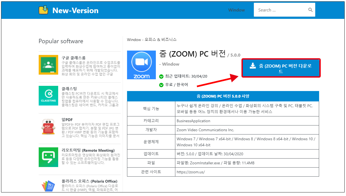The image size is (346, 196).
Task: Open the Classting app icon
Action: (48, 96)
